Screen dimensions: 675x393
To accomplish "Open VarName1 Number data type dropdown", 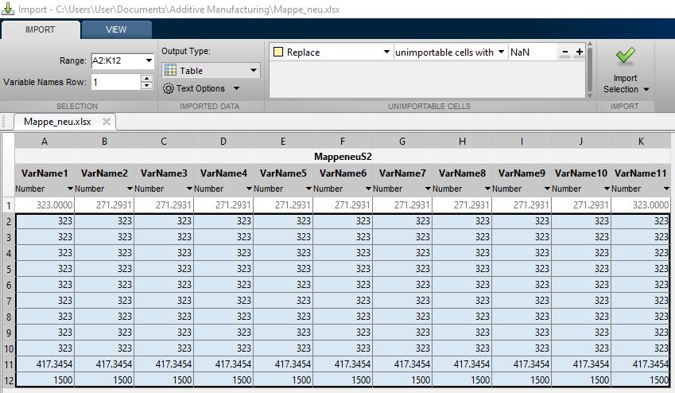I will coord(69,189).
